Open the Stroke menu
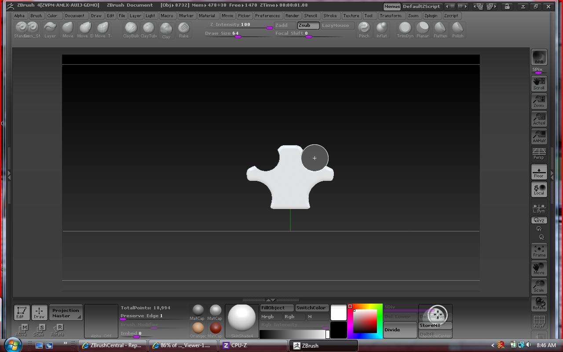Image resolution: width=563 pixels, height=352 pixels. click(330, 15)
